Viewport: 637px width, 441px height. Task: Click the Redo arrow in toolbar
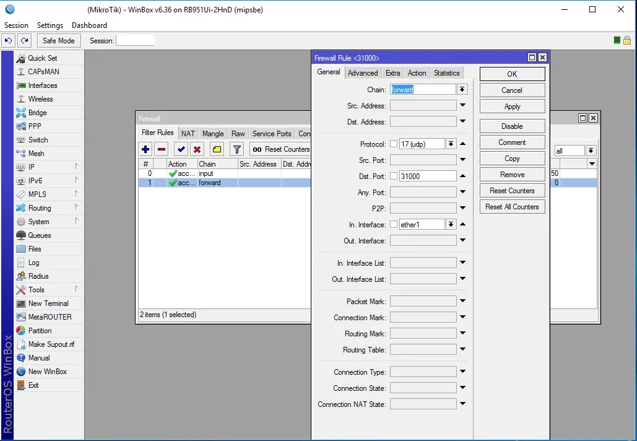pos(24,41)
